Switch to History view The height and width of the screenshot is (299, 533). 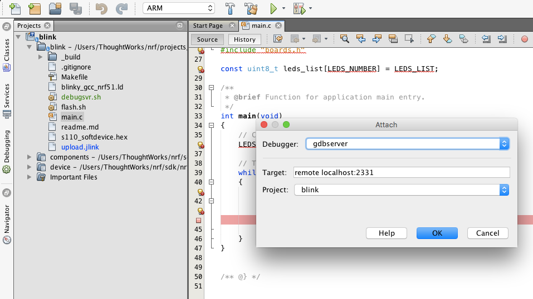245,39
